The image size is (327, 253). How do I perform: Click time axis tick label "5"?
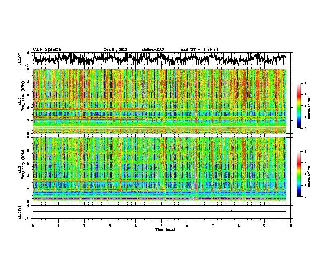pos(161,226)
